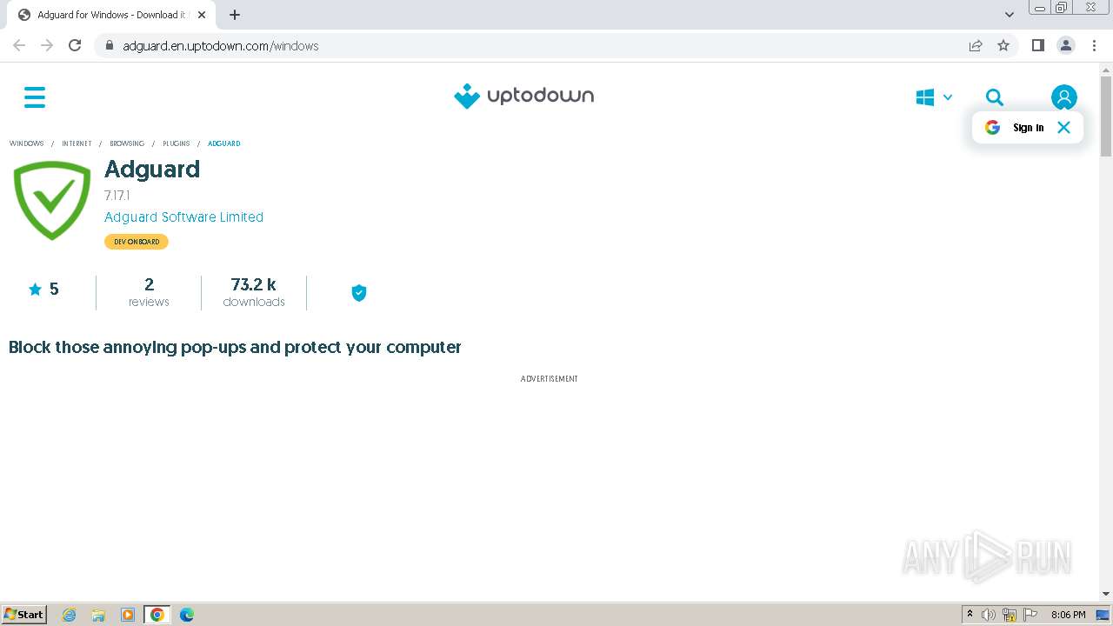Click the version number 7.17.1
The width and height of the screenshot is (1113, 626).
coord(117,196)
